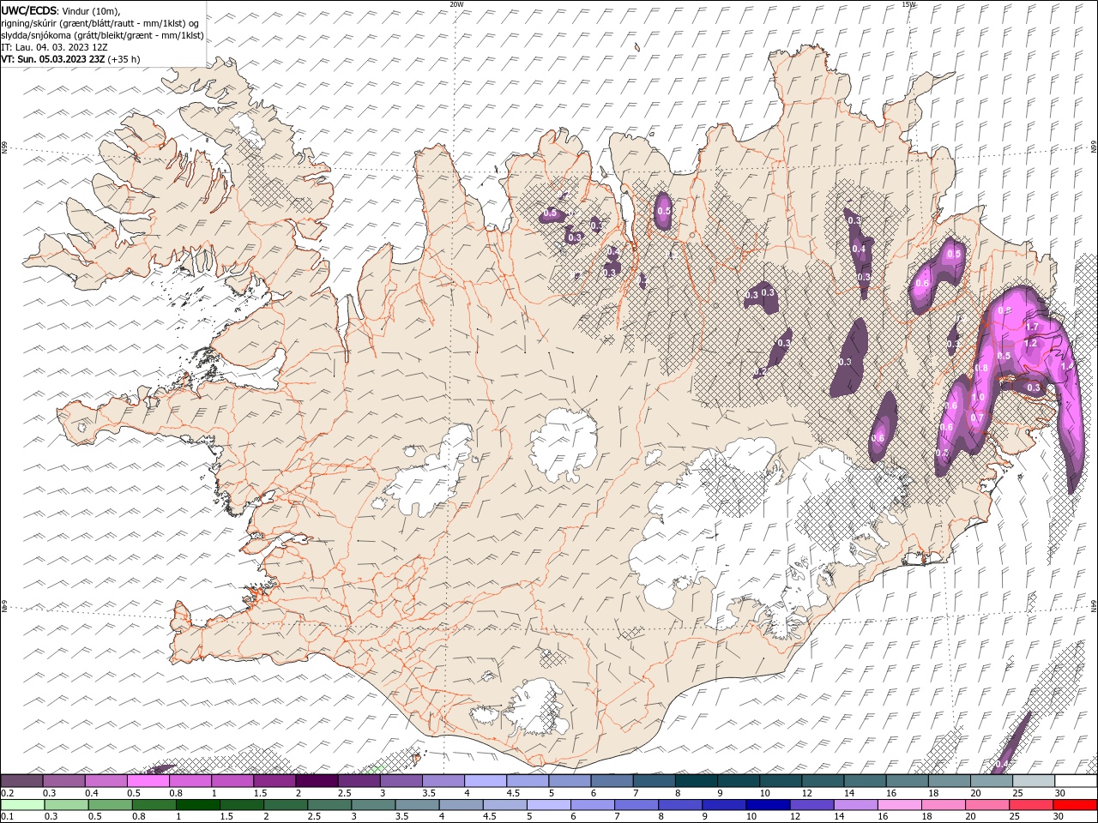Click the 1.2 snowfall value on map
The height and width of the screenshot is (823, 1098).
click(x=1031, y=343)
